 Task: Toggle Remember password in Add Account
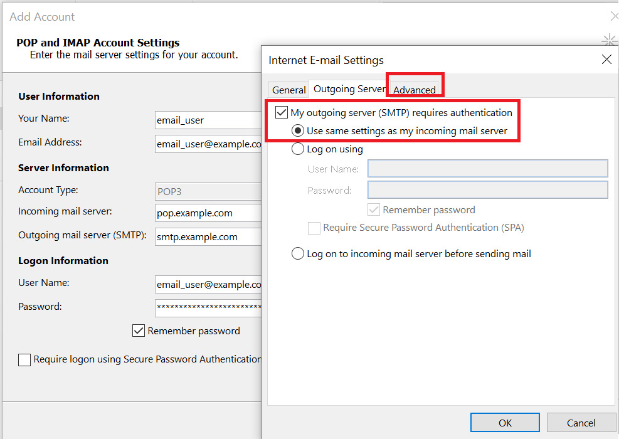click(139, 331)
